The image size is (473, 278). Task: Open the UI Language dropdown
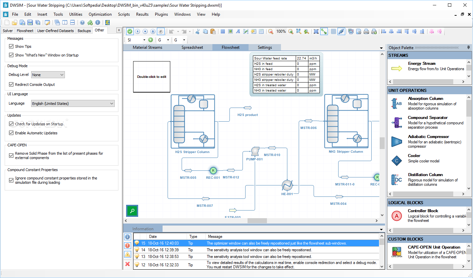click(73, 104)
